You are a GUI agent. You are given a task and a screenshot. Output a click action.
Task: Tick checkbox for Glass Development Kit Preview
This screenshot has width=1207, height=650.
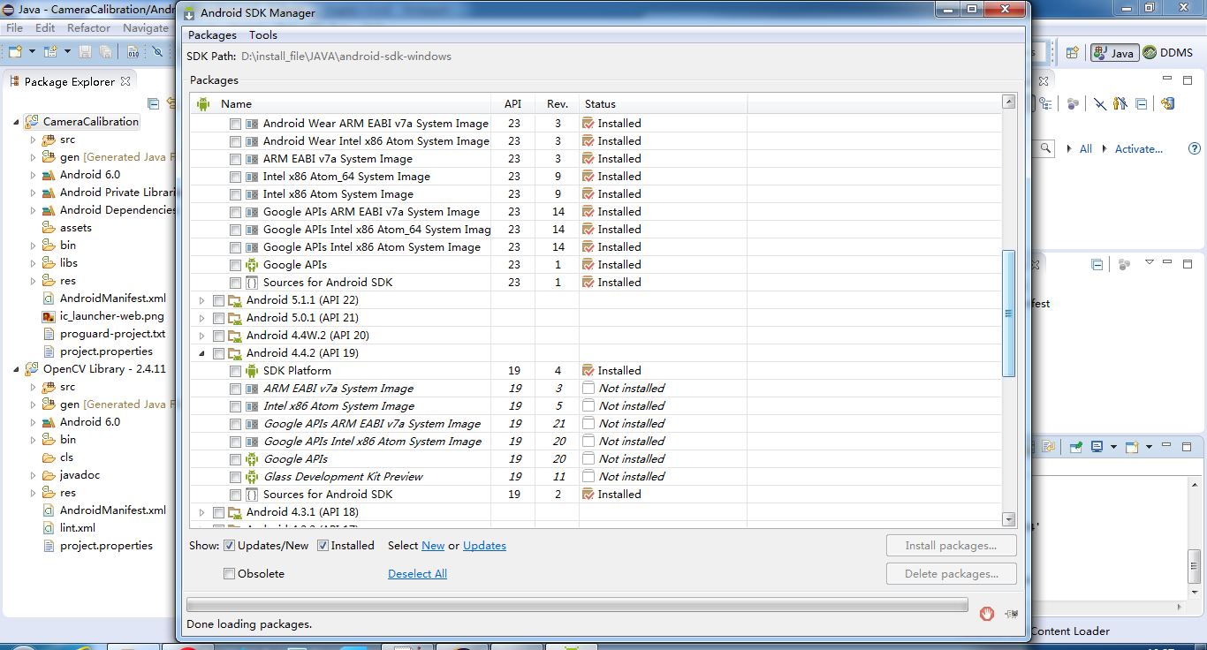coord(235,477)
